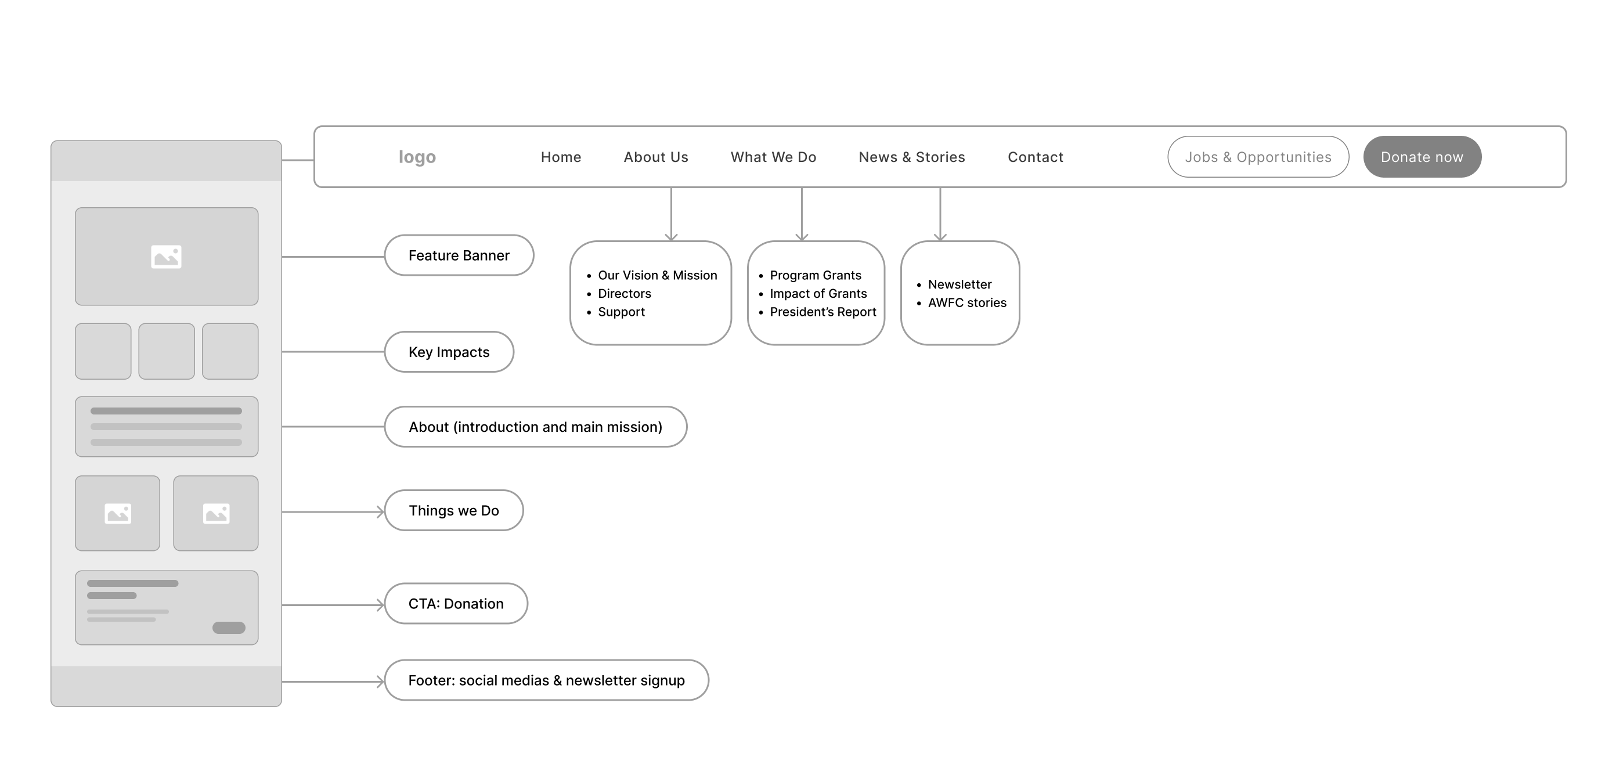Click the Directors submenu item

point(624,293)
